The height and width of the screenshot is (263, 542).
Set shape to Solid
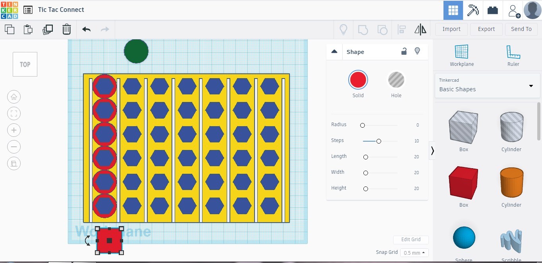(x=358, y=81)
